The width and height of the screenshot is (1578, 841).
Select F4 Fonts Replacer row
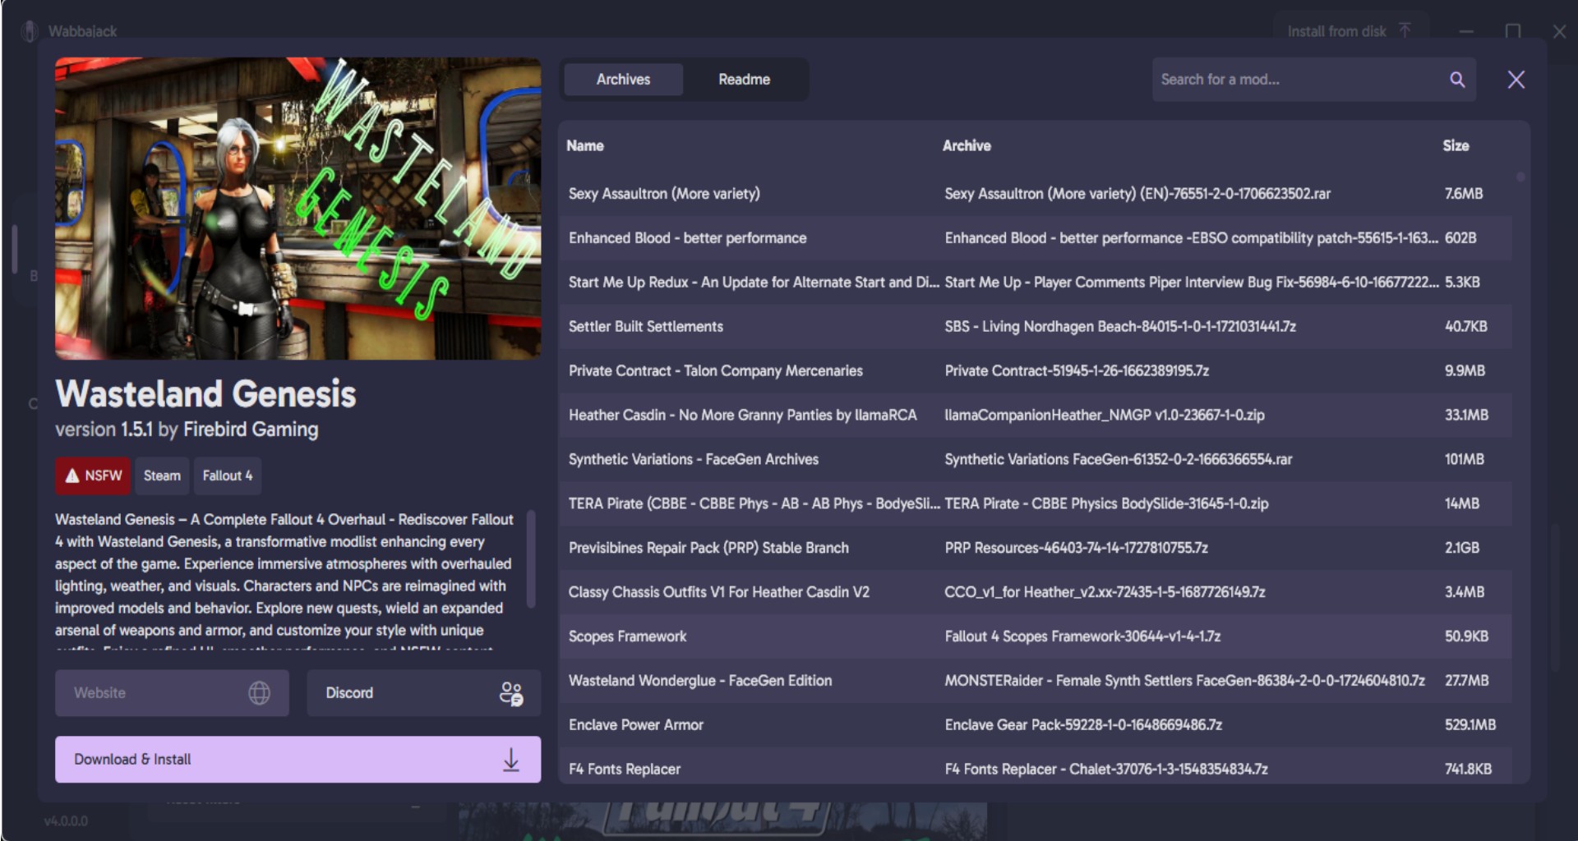(1036, 767)
